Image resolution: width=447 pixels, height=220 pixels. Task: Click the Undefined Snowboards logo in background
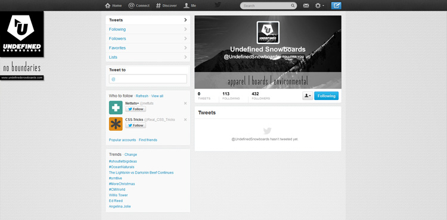pos(21,34)
